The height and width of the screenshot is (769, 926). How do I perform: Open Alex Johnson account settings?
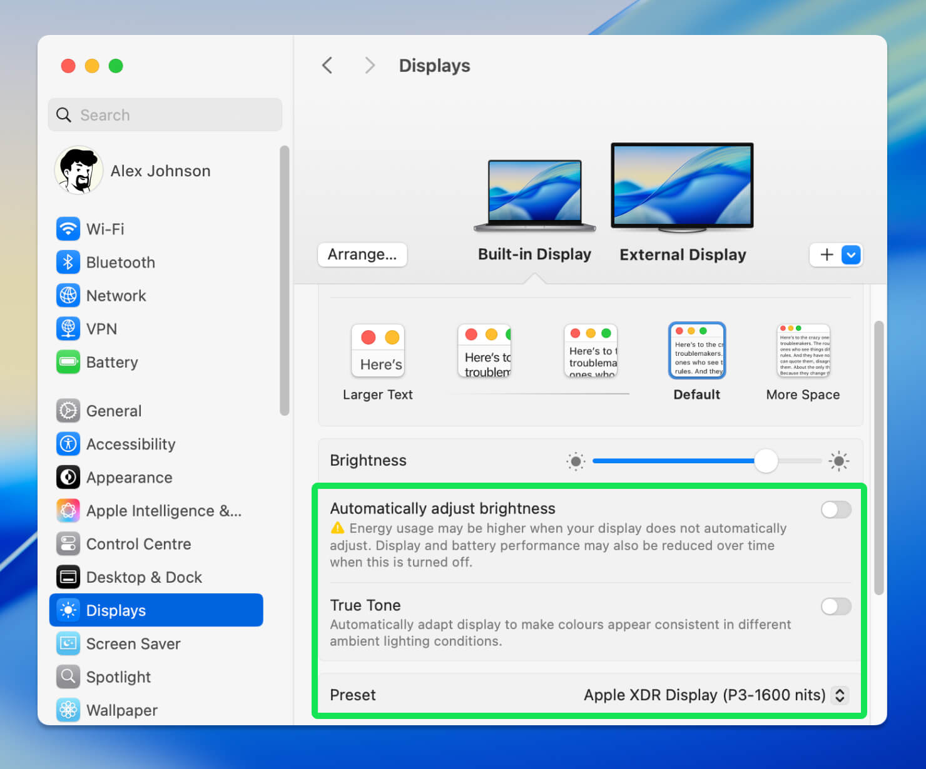156,171
